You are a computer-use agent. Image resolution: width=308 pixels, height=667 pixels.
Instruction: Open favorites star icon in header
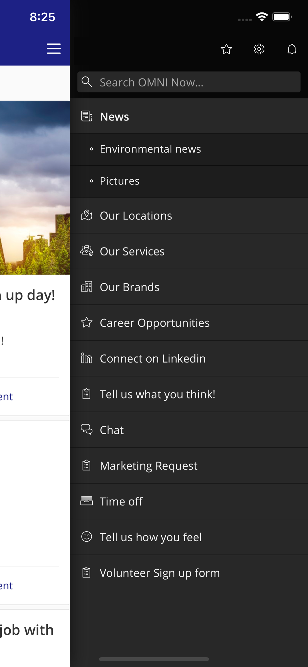click(226, 49)
